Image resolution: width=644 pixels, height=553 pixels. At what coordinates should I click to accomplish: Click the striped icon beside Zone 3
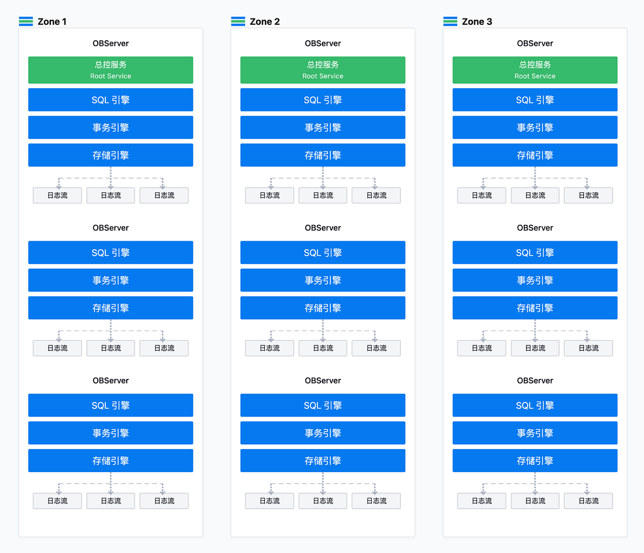pyautogui.click(x=450, y=21)
